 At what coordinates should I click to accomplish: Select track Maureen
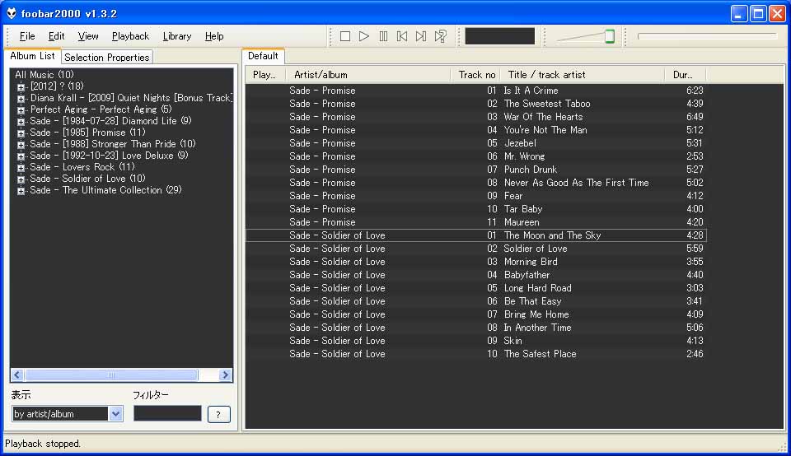475,222
